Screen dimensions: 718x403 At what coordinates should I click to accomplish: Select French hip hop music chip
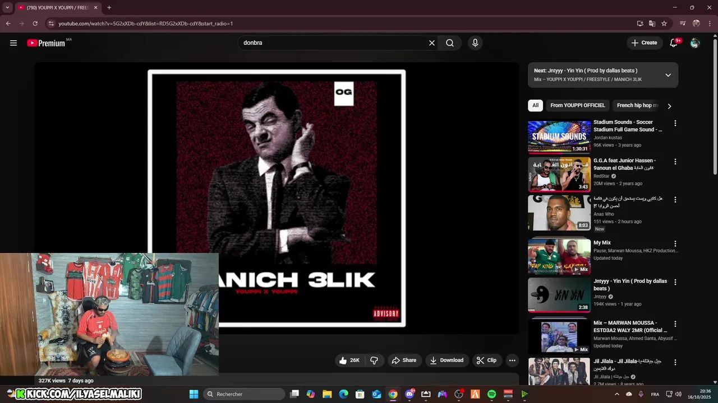[637, 105]
